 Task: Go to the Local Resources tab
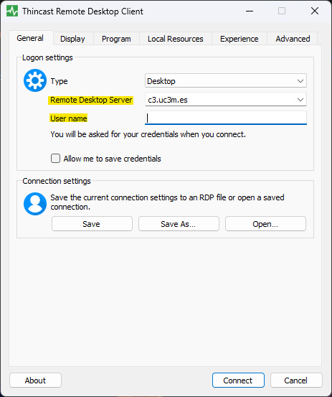click(176, 39)
